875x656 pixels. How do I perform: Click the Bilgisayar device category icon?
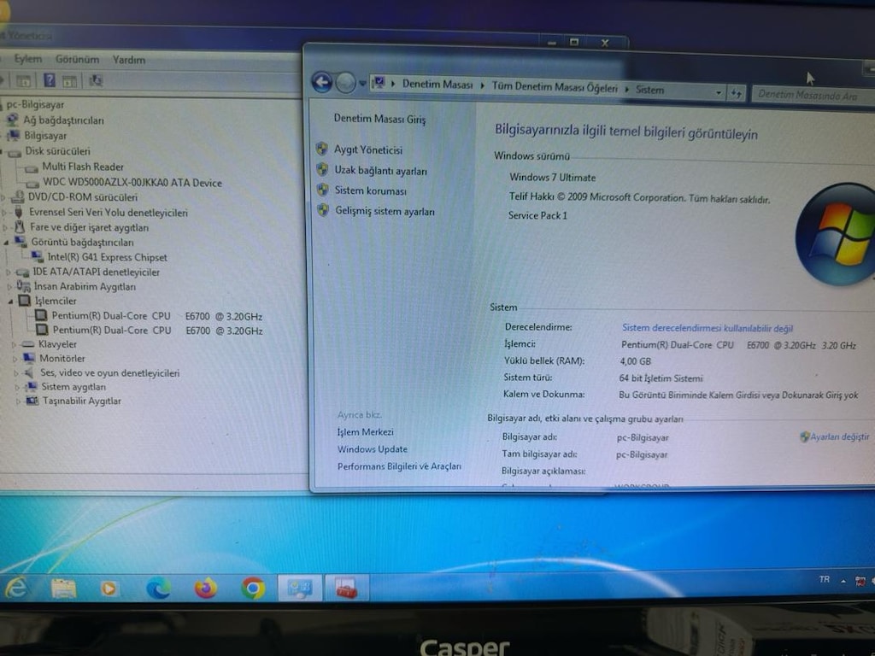13,136
